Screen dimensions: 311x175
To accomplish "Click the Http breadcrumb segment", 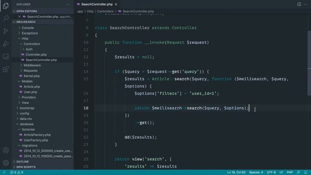I will pyautogui.click(x=90, y=12).
